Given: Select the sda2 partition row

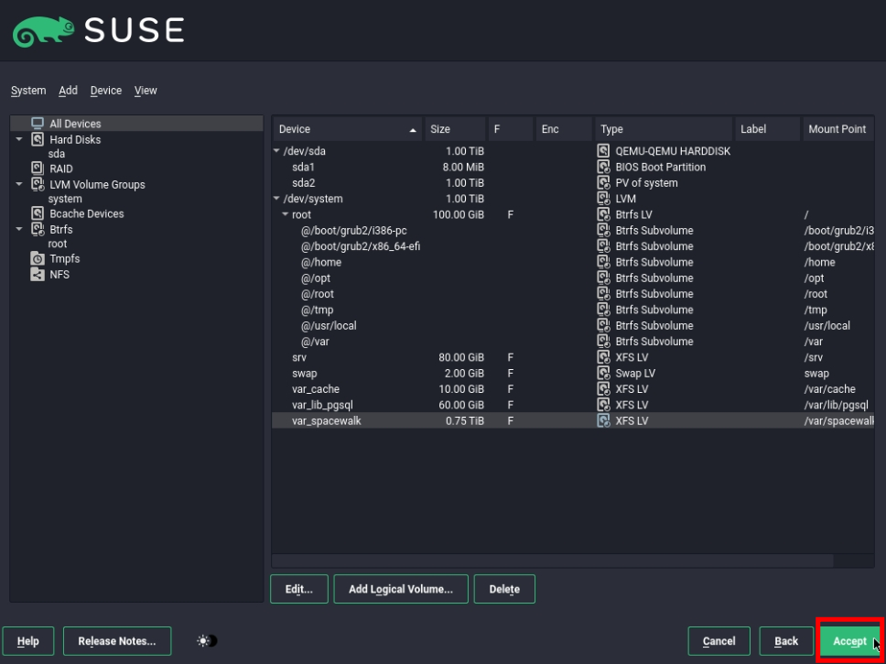Looking at the screenshot, I should (573, 182).
